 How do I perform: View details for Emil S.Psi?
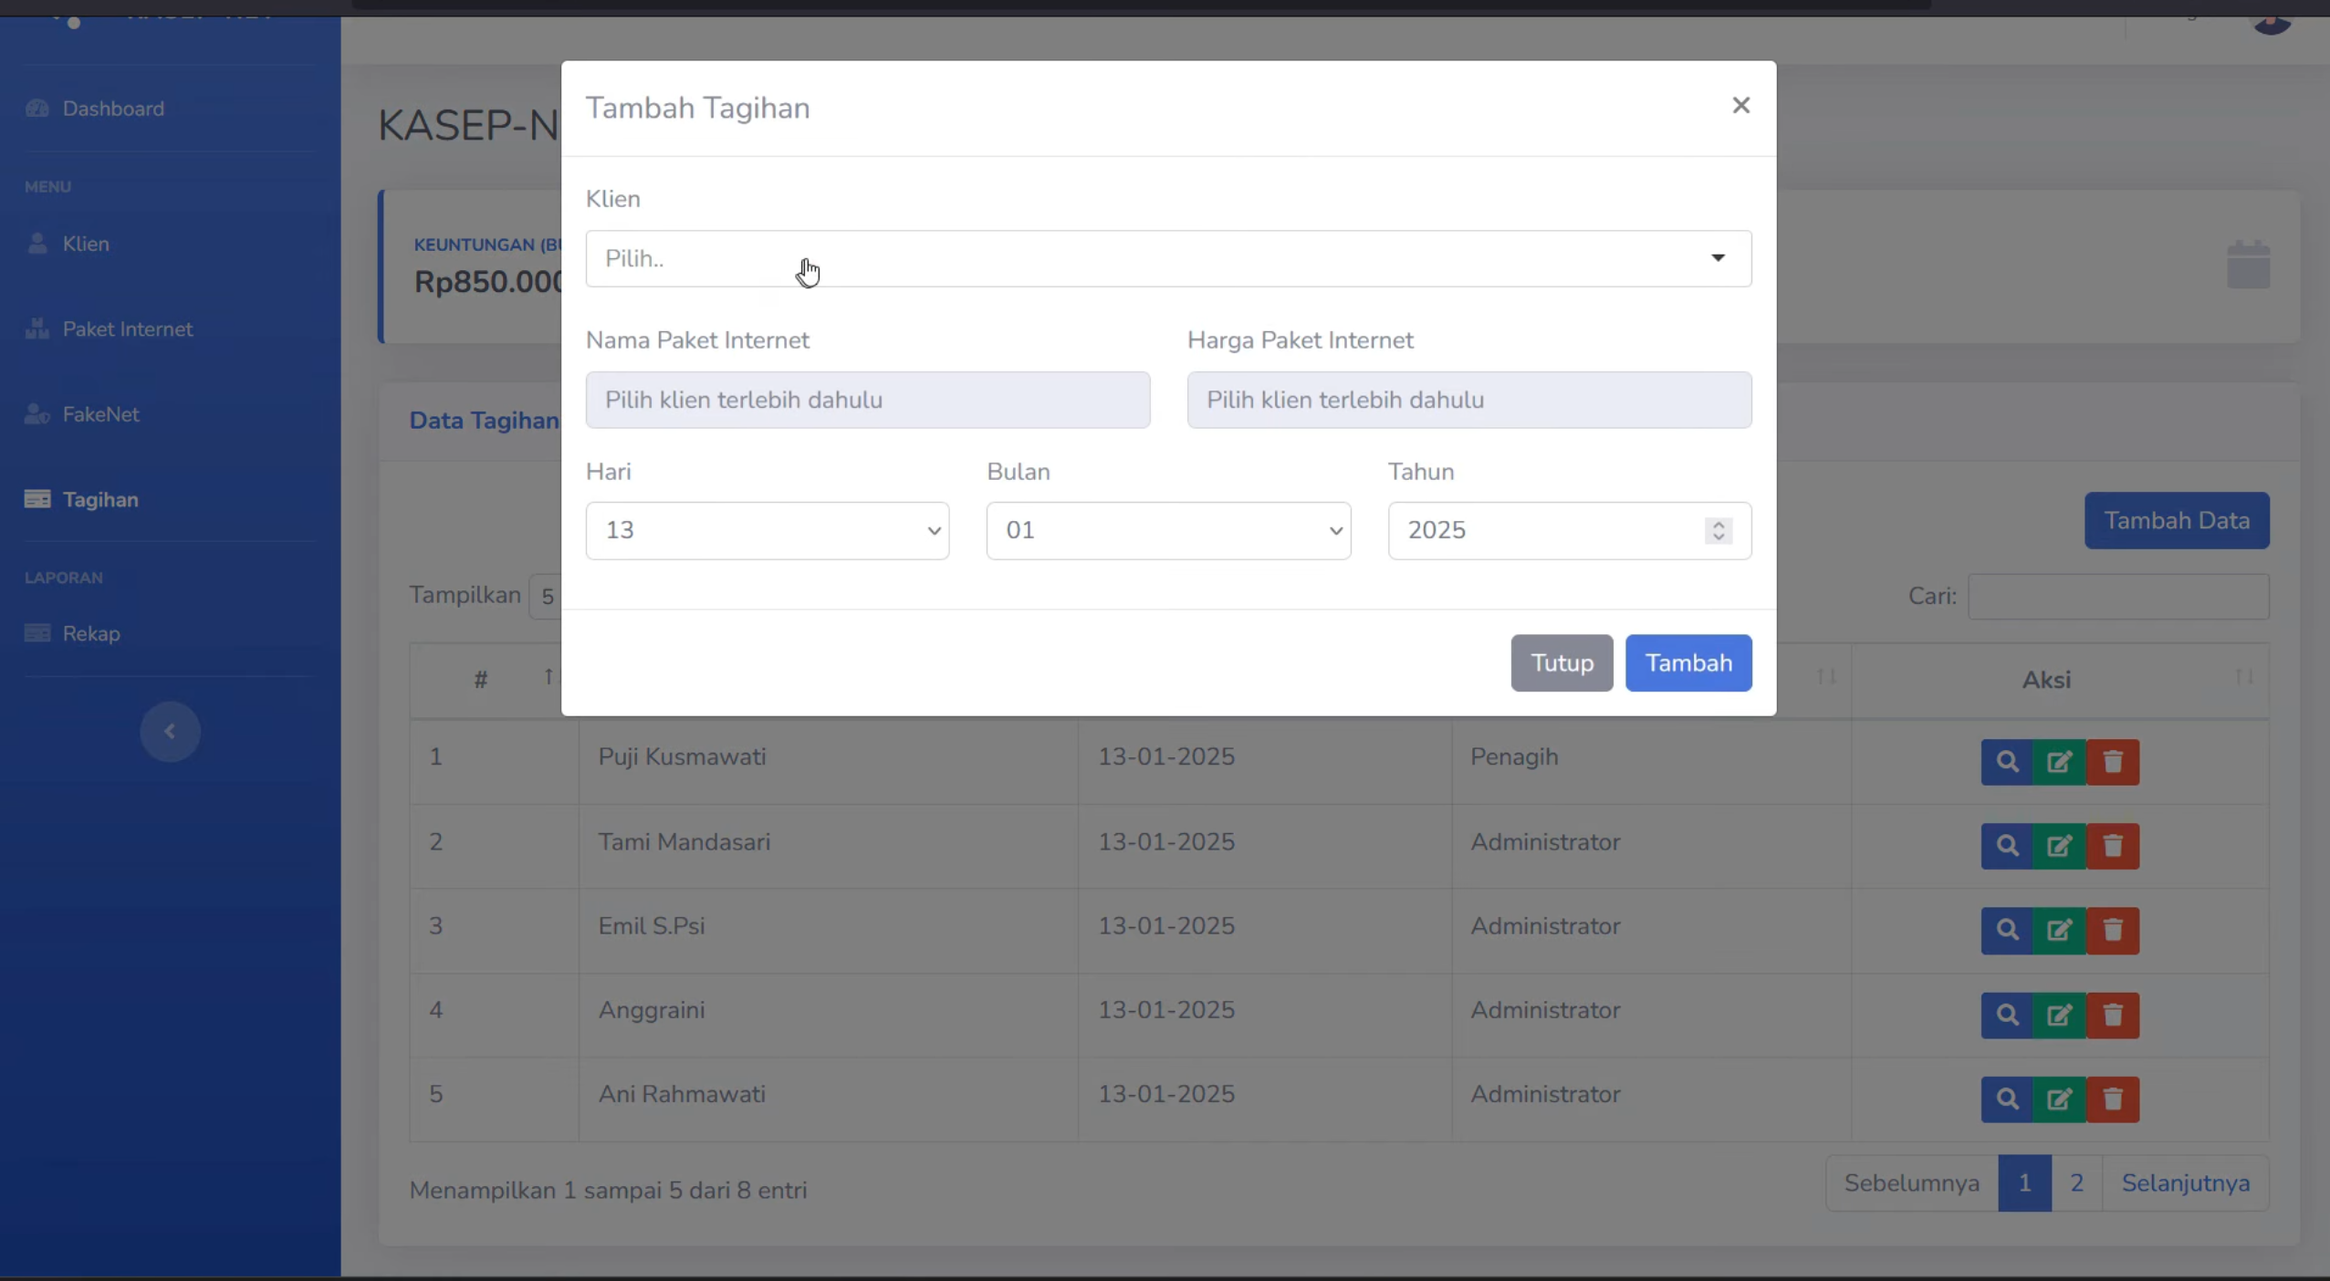(x=2006, y=931)
